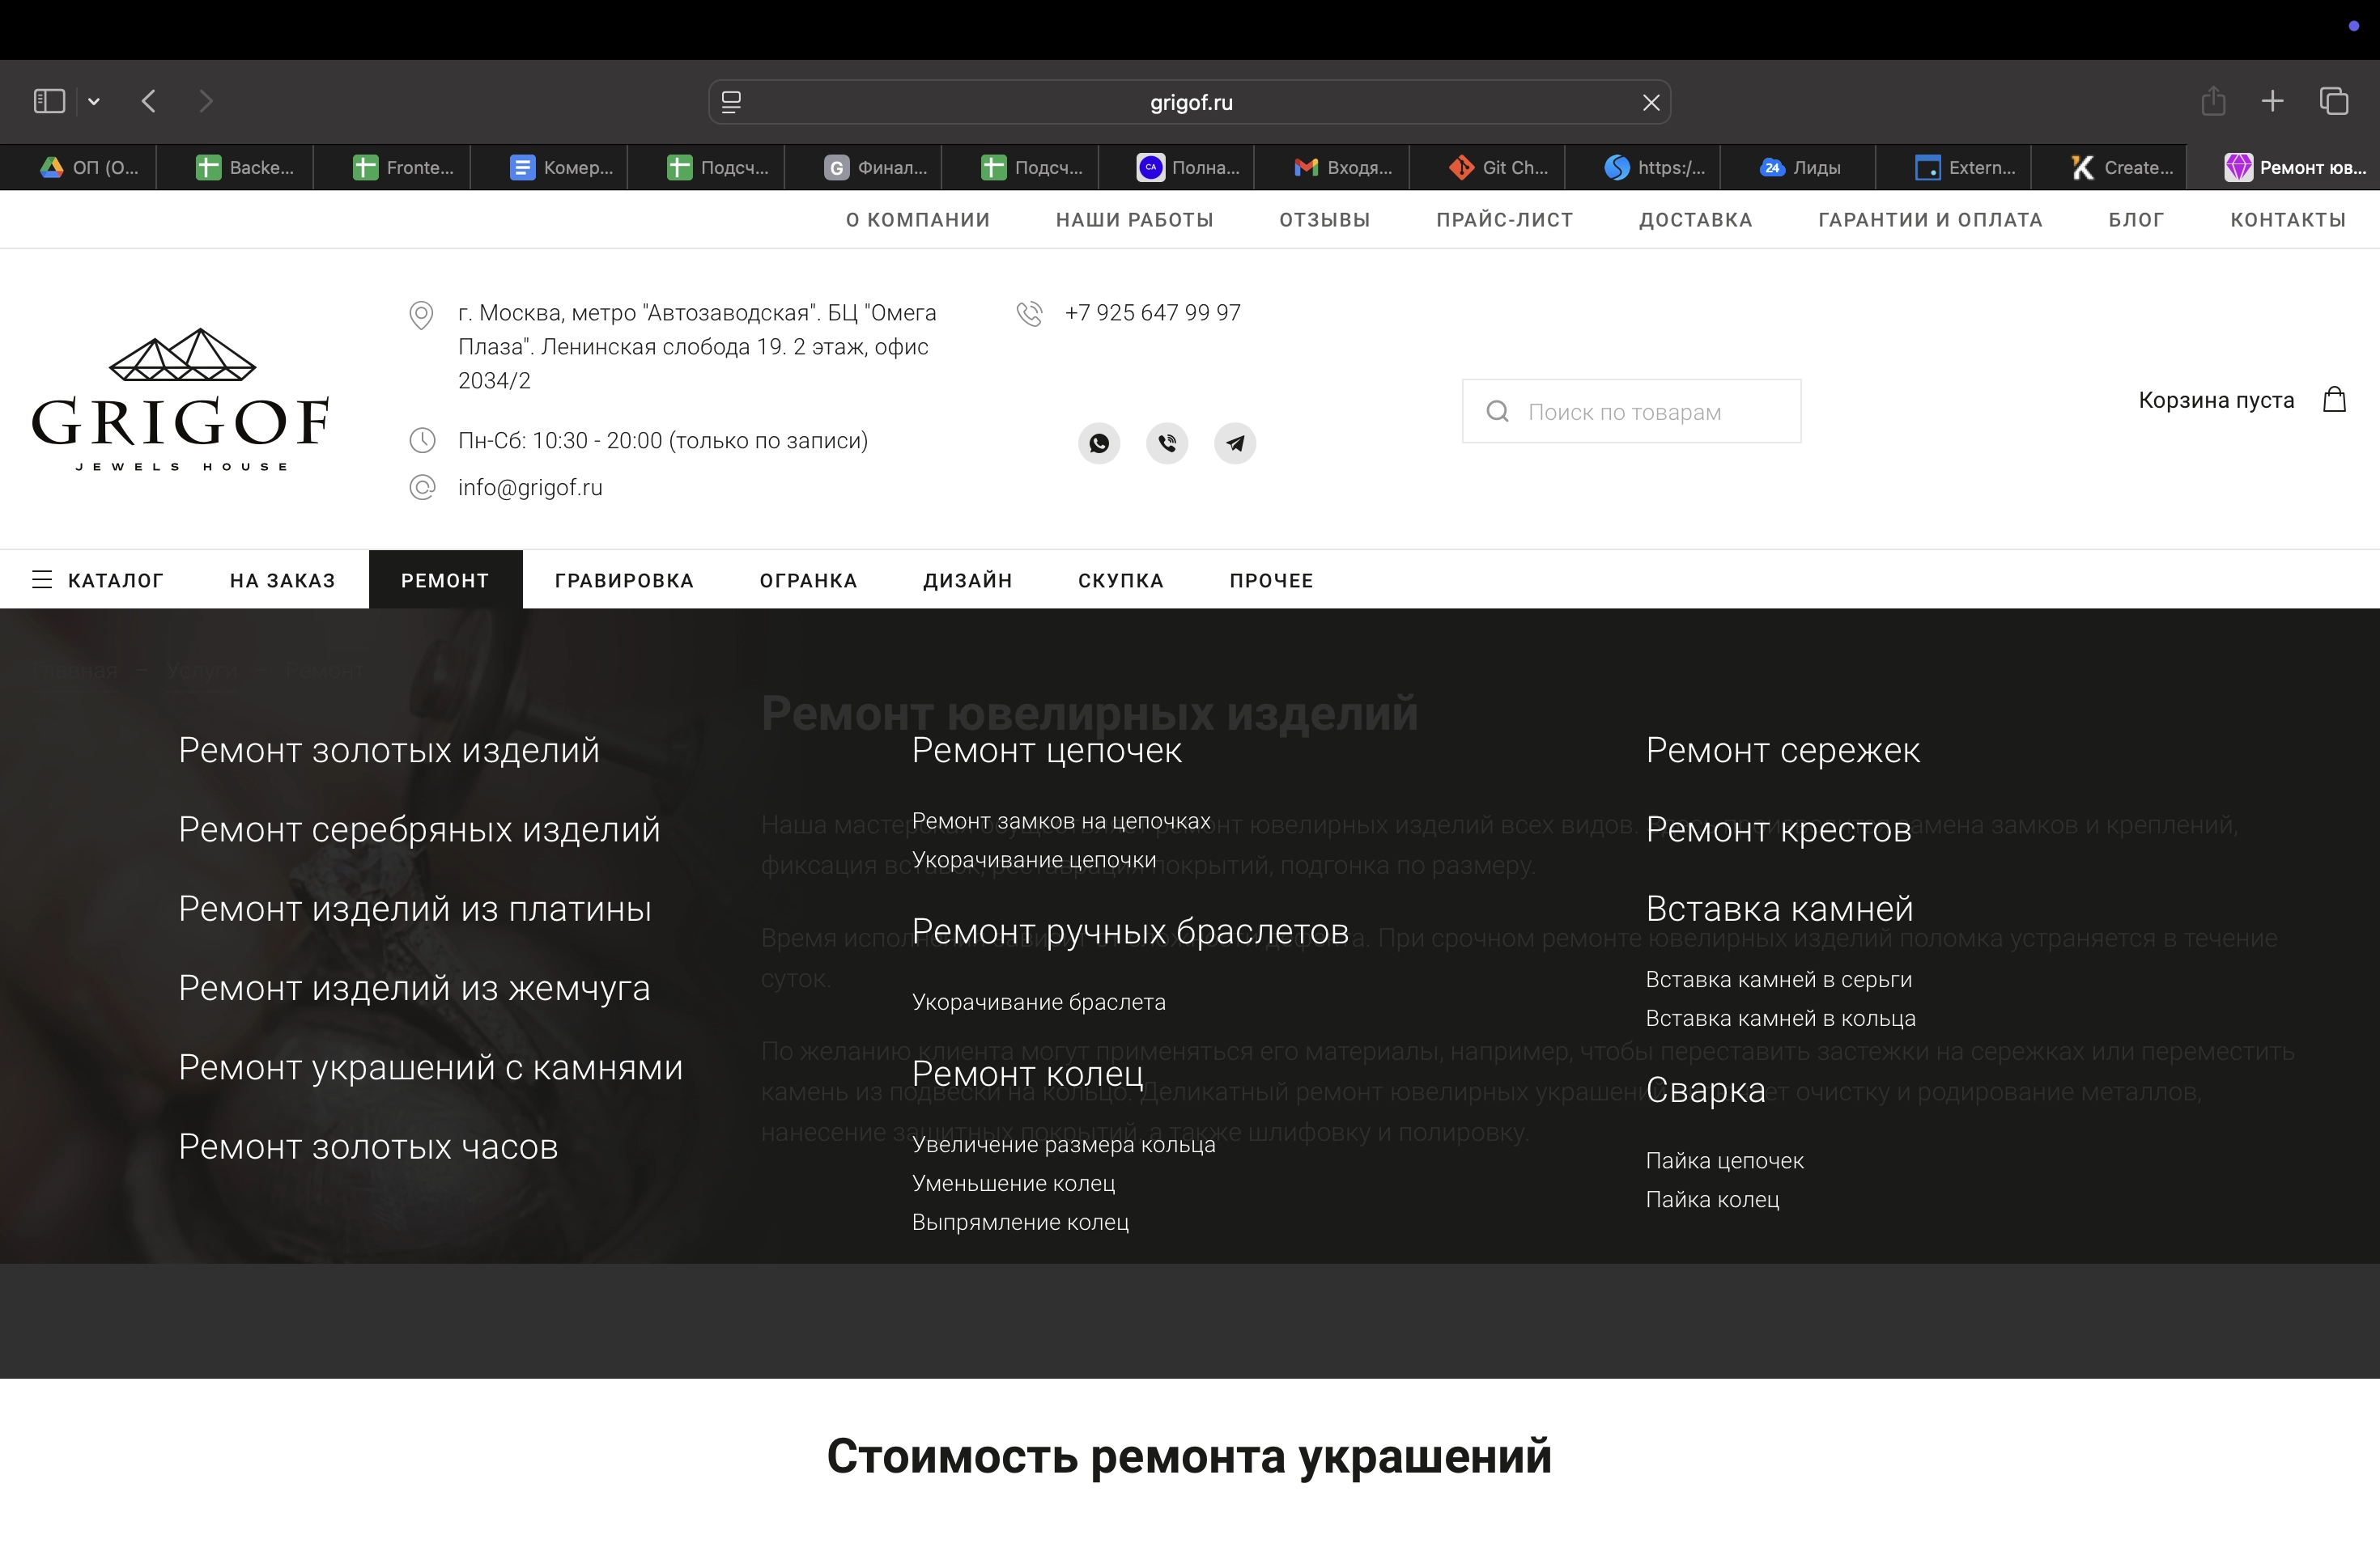This screenshot has width=2380, height=1547.
Task: Click Ремонт золотых часов link
Action: coord(368,1146)
